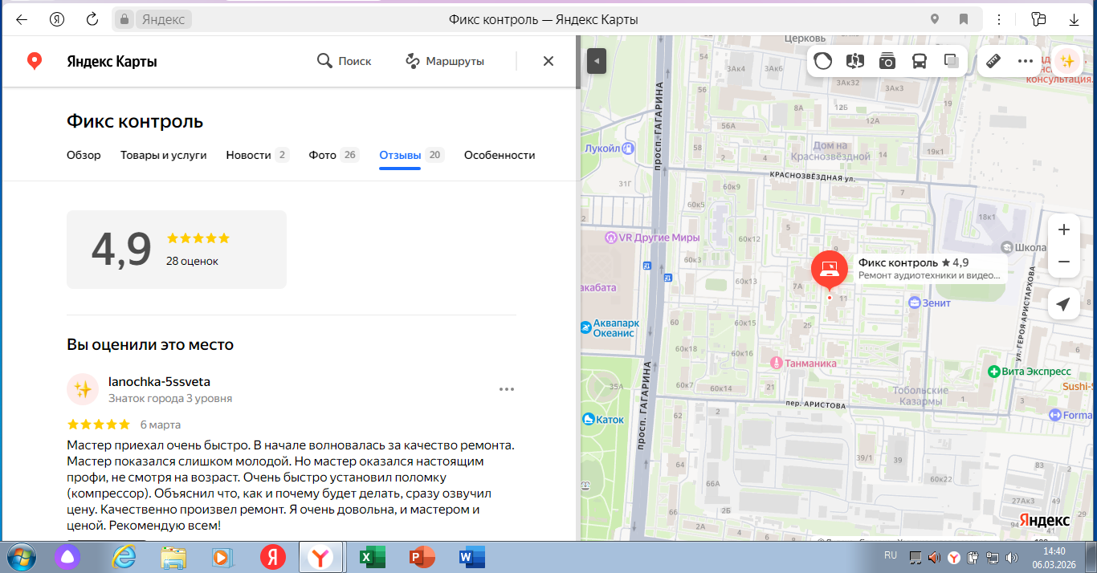The height and width of the screenshot is (573, 1097).
Task: Click the five-star review rating
Action: [x=98, y=425]
